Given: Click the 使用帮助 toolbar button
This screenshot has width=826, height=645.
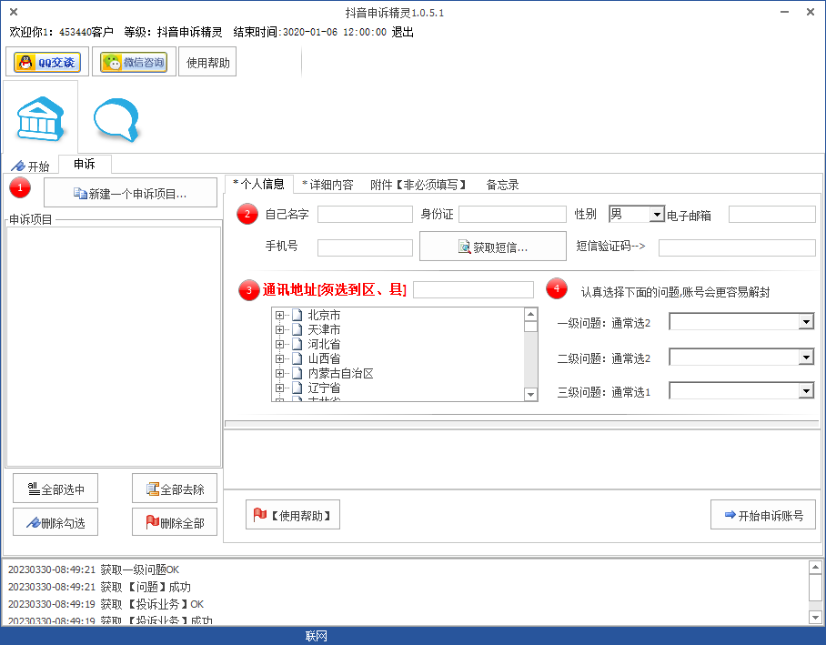Looking at the screenshot, I should [207, 62].
